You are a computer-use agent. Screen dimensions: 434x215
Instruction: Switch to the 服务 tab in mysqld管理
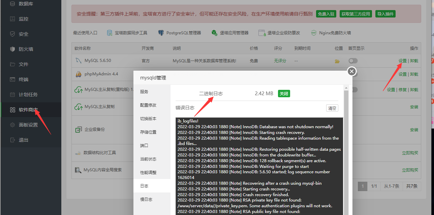152,92
